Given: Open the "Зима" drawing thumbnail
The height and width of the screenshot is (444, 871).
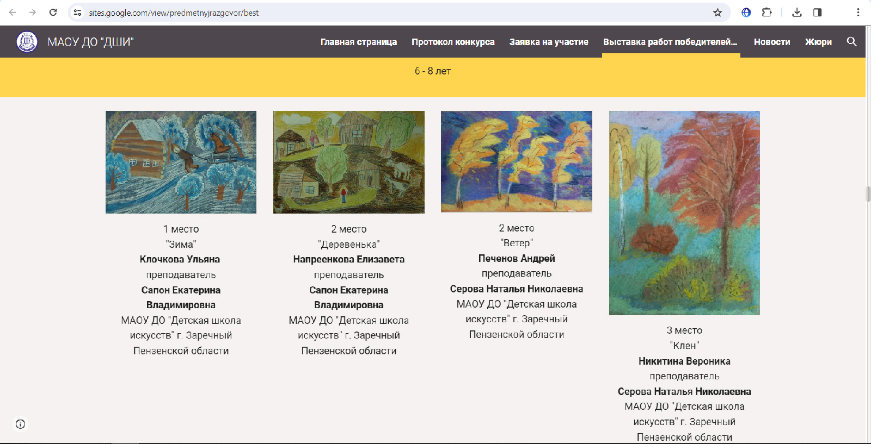Looking at the screenshot, I should pyautogui.click(x=181, y=162).
